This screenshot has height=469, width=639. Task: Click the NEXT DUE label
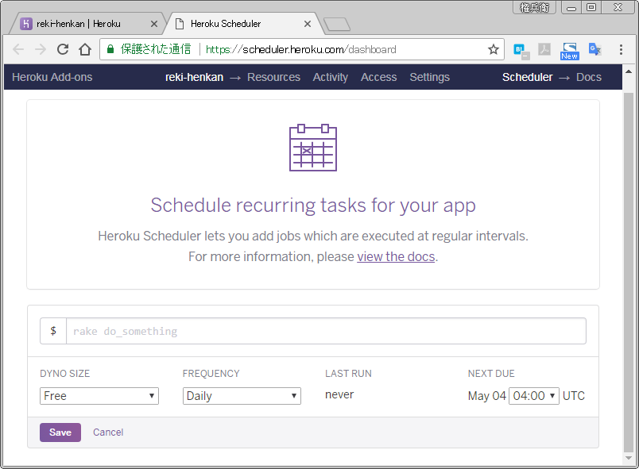pos(491,374)
